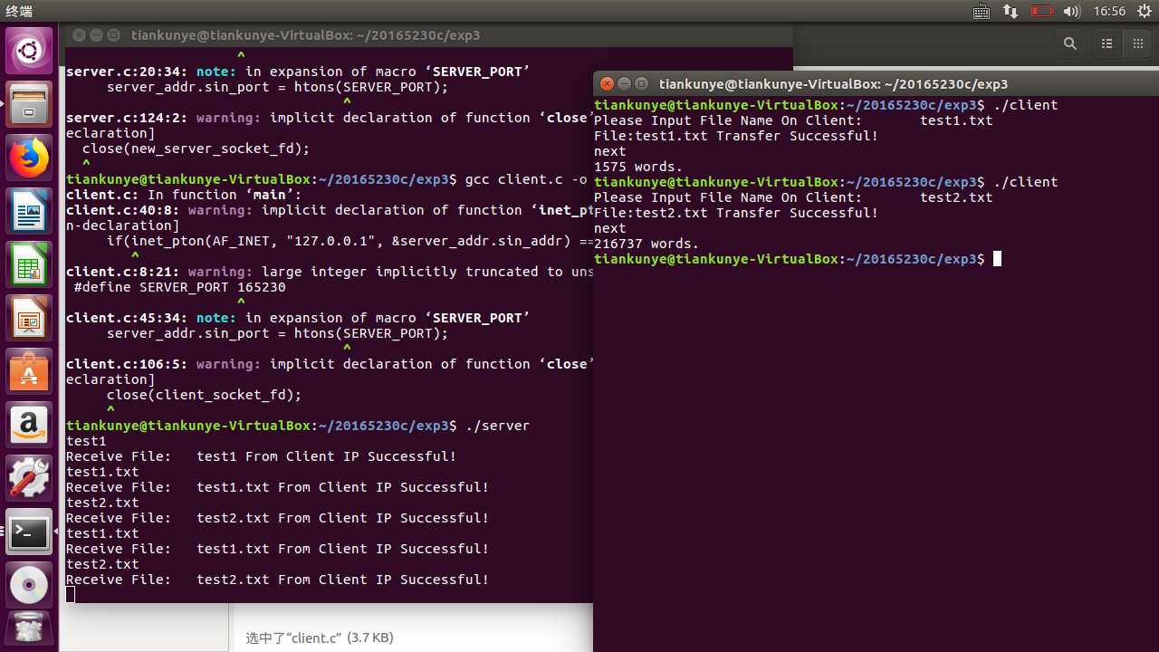Screen dimensions: 1159x652
Task: Open the battery status indicator
Action: coord(1042,12)
